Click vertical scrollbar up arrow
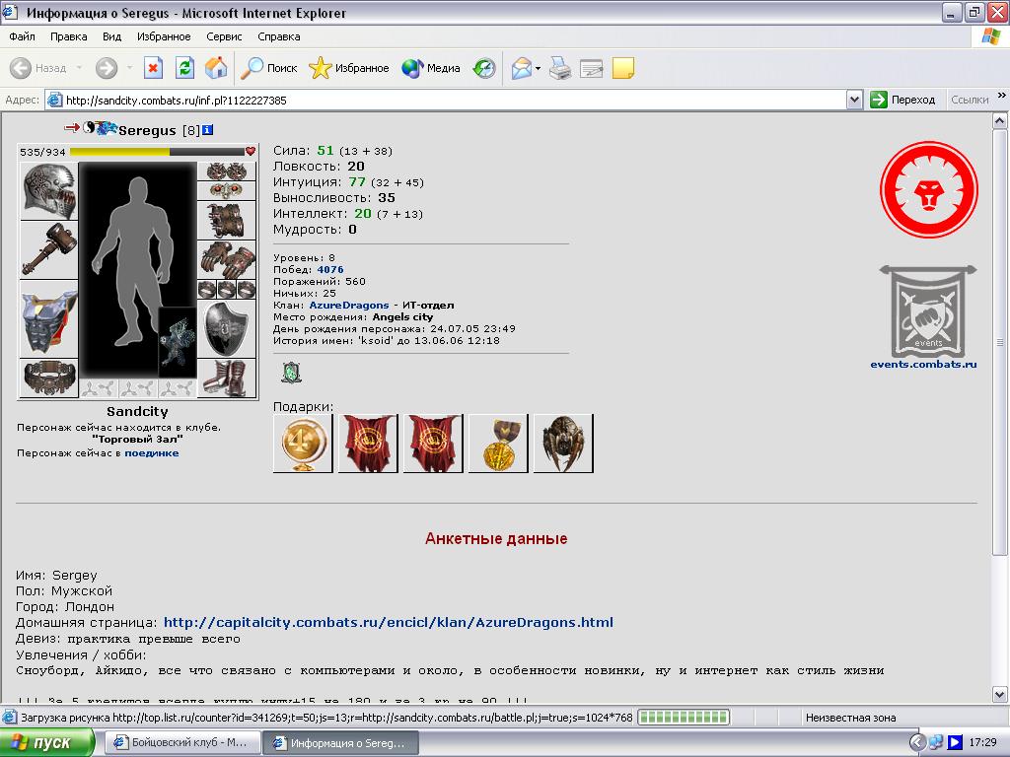 (x=1000, y=120)
